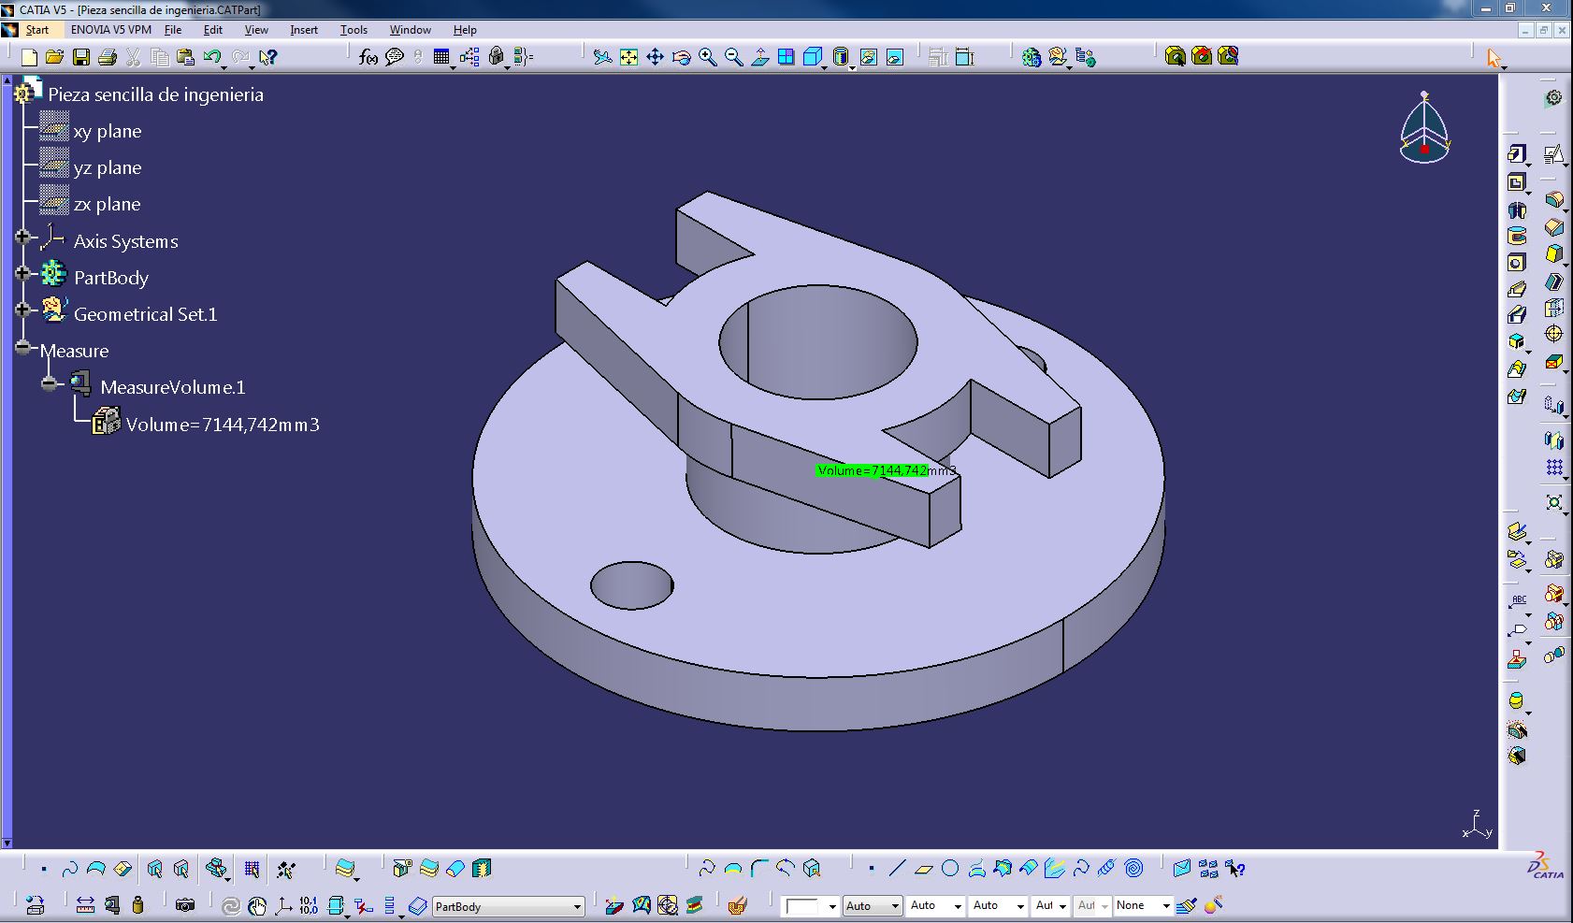Expand the PartBody node

(x=22, y=273)
